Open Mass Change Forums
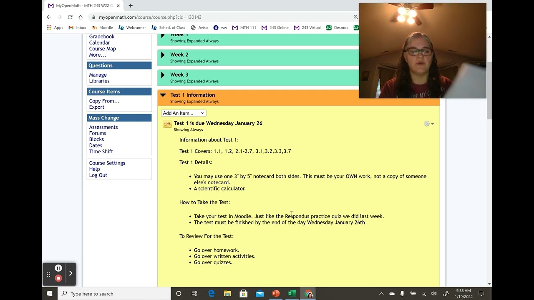Screen dimensions: 534x300 click(x=98, y=133)
